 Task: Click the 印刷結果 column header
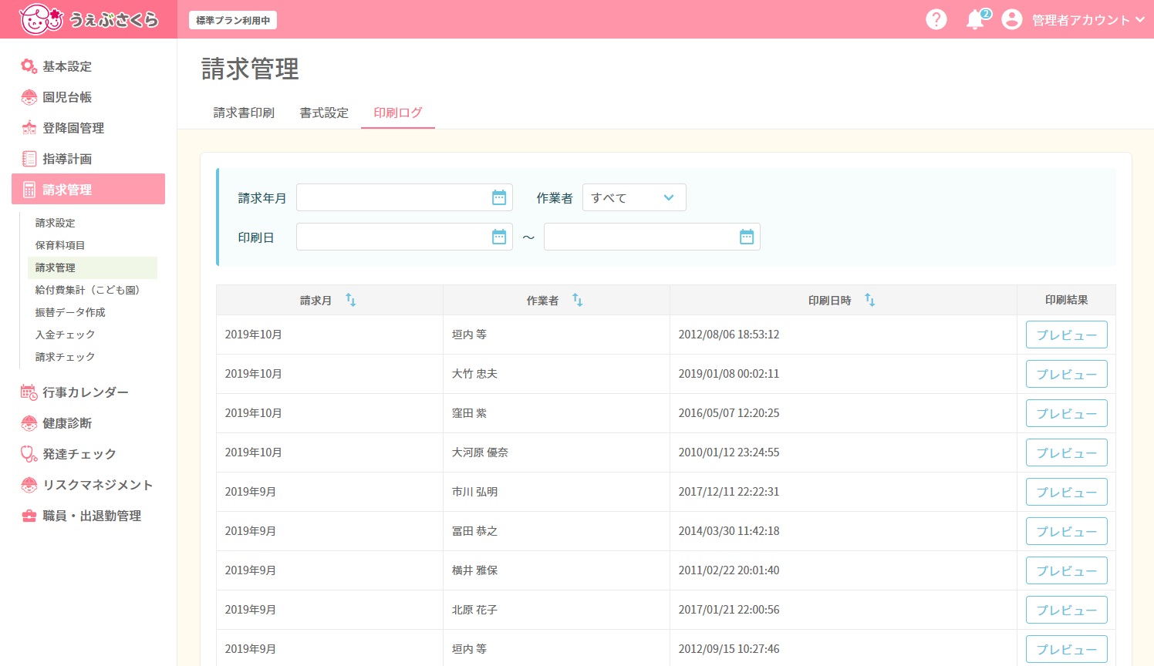tap(1066, 300)
